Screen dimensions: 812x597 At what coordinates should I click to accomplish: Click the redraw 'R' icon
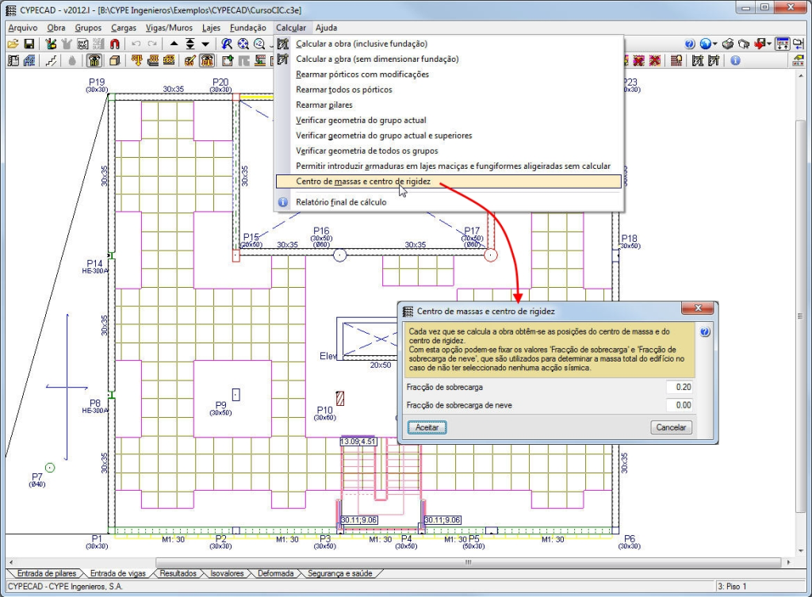click(227, 44)
